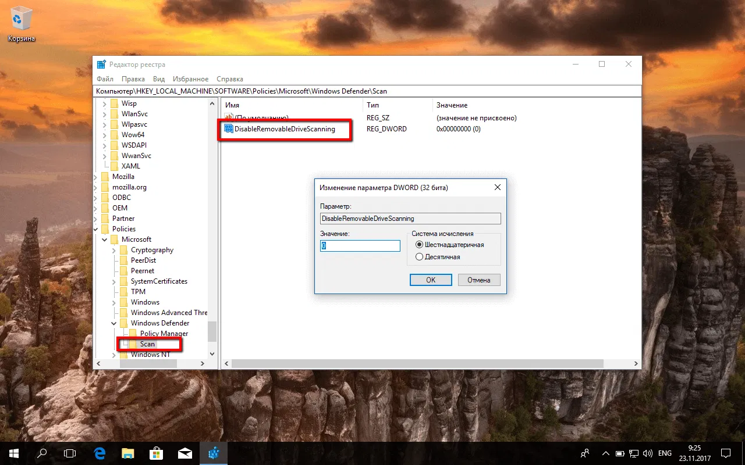Viewport: 745px width, 465px height.
Task: Select the Peernet key label
Action: pos(143,271)
